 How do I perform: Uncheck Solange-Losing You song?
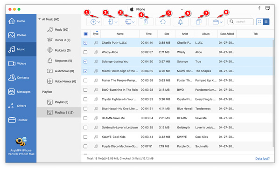pyautogui.click(x=85, y=61)
